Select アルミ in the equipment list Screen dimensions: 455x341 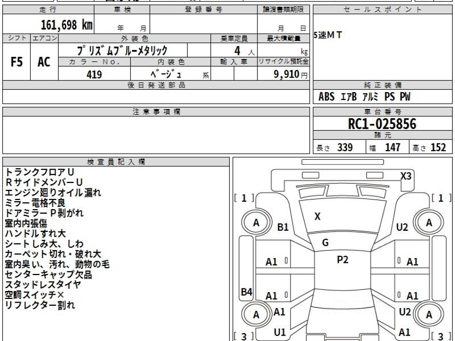click(x=370, y=97)
